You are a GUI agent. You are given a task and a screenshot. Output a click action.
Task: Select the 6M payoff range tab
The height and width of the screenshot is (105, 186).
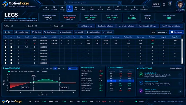(x=59, y=68)
